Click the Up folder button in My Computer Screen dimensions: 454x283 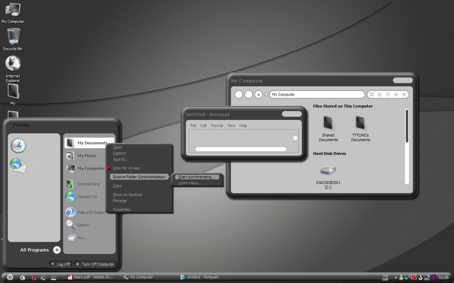tap(259, 94)
